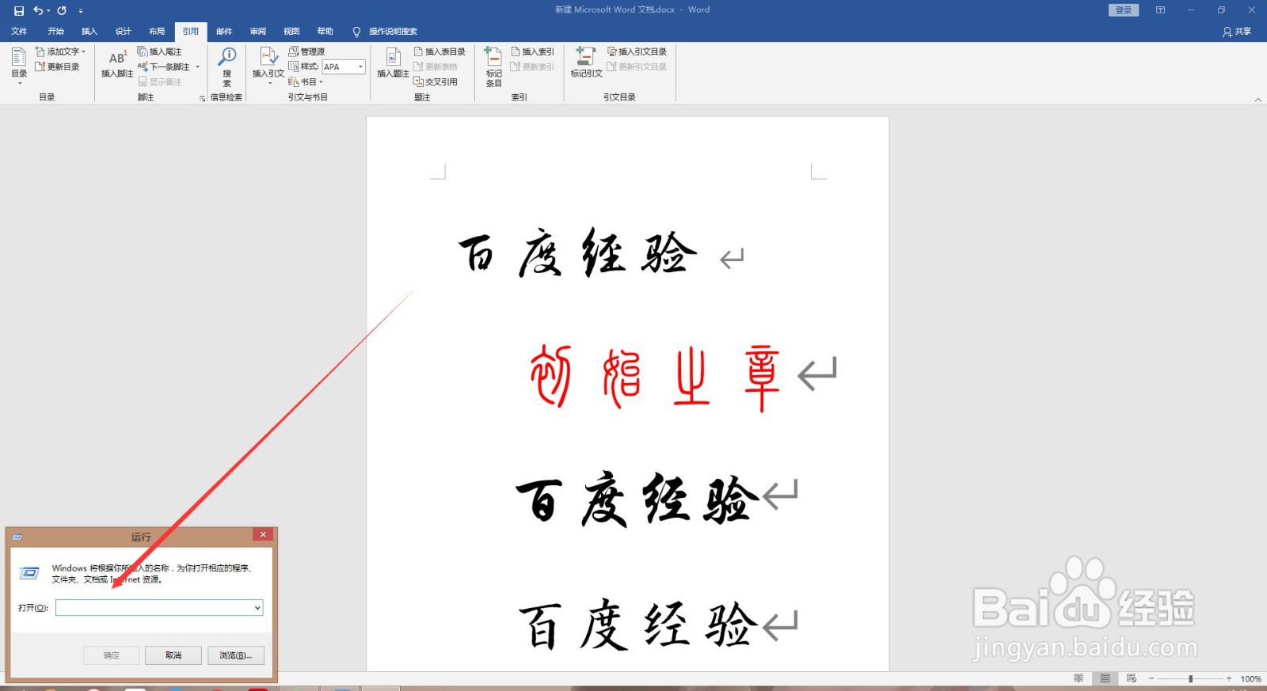Switch to Print Layout view in status bar
Image resolution: width=1267 pixels, height=691 pixels.
point(1105,678)
